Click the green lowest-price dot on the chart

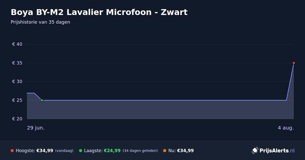point(42,100)
